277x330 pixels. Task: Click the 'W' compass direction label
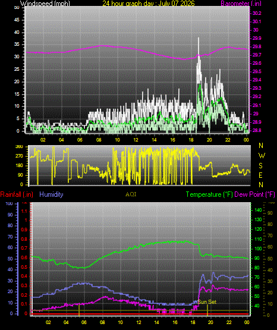[262, 156]
